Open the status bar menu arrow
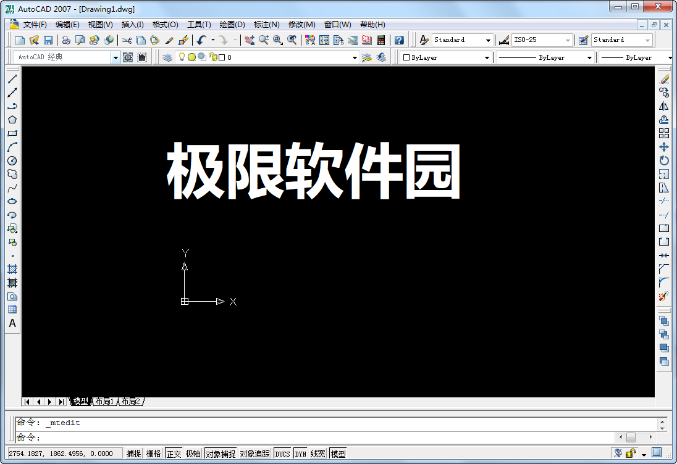The width and height of the screenshot is (677, 464). point(644,454)
